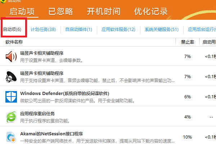Click the orange loudspeaker icon of 瑞昱声卡
216x144 pixels.
pos(11,57)
